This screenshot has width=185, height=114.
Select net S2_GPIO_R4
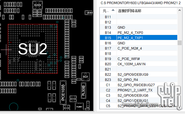pyautogui.click(x=128, y=80)
